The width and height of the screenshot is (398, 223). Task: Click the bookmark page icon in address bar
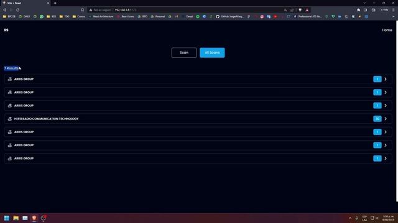pyautogui.click(x=83, y=10)
